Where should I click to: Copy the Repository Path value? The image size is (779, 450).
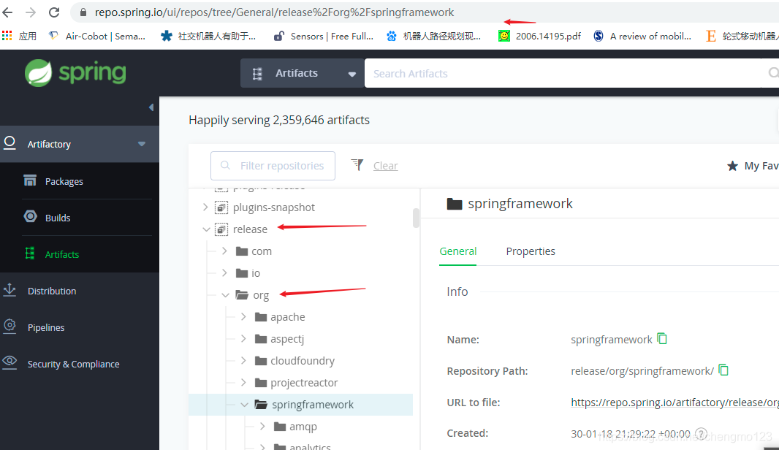coord(724,370)
